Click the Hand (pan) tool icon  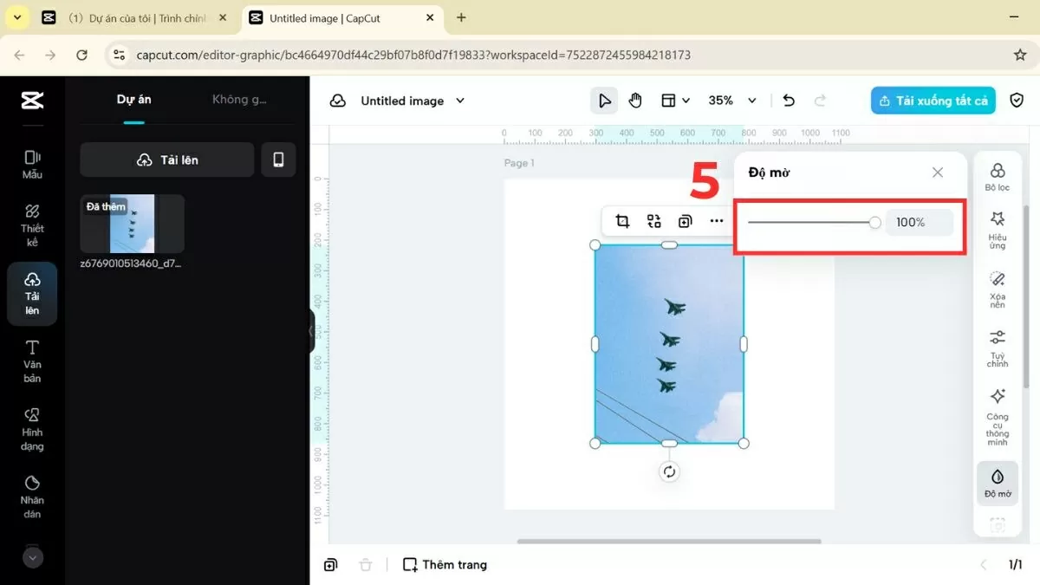(x=635, y=100)
